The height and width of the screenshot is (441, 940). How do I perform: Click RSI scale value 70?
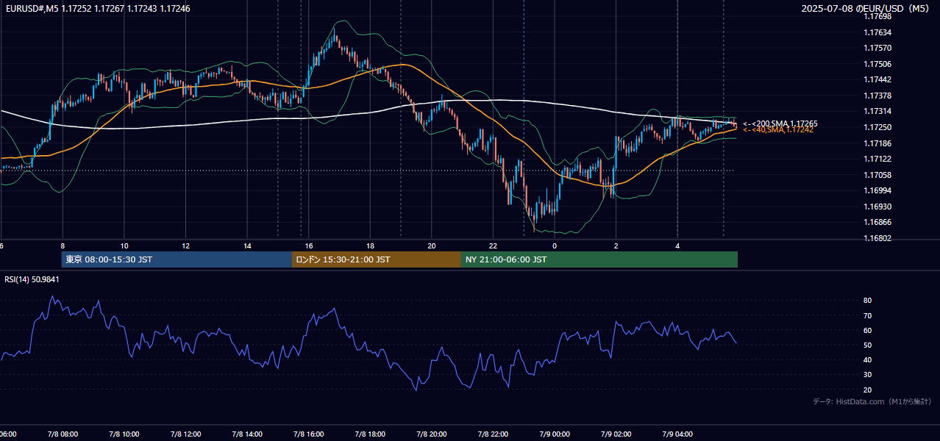point(867,315)
